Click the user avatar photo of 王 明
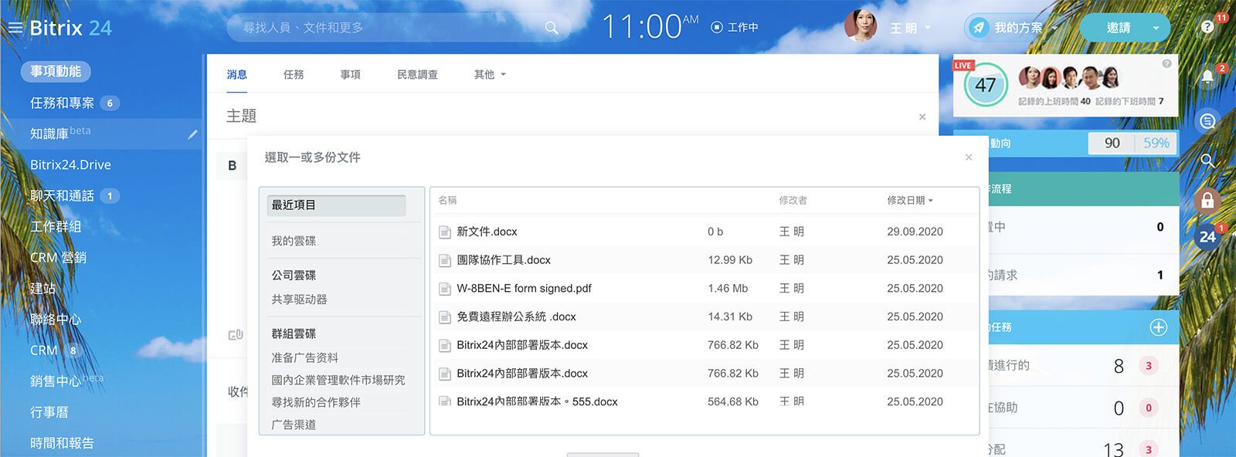Viewport: 1236px width, 457px height. point(861,26)
